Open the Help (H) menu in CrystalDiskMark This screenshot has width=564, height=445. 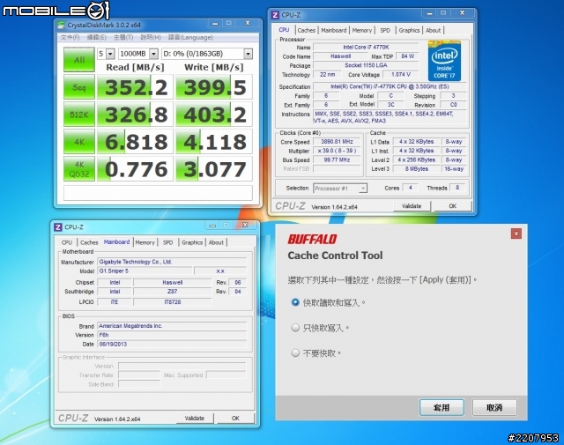(151, 37)
